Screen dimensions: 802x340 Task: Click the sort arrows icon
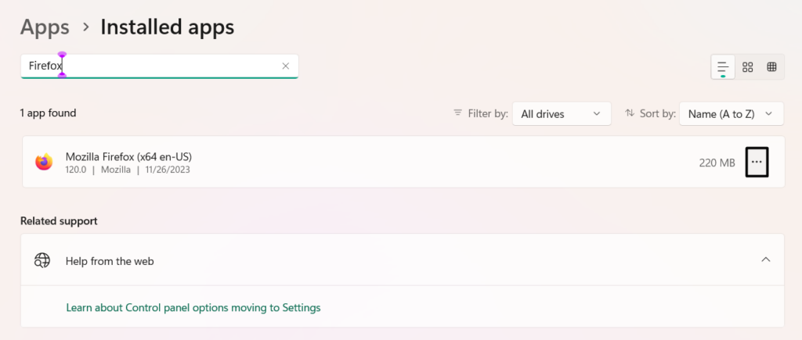point(630,113)
